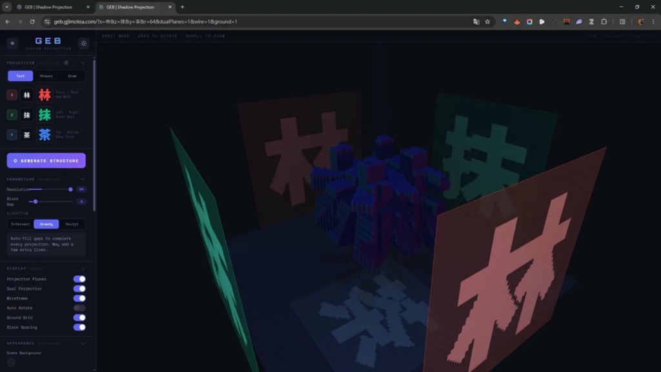Click the X-axis text input containing 林
The width and height of the screenshot is (661, 372).
tap(27, 95)
